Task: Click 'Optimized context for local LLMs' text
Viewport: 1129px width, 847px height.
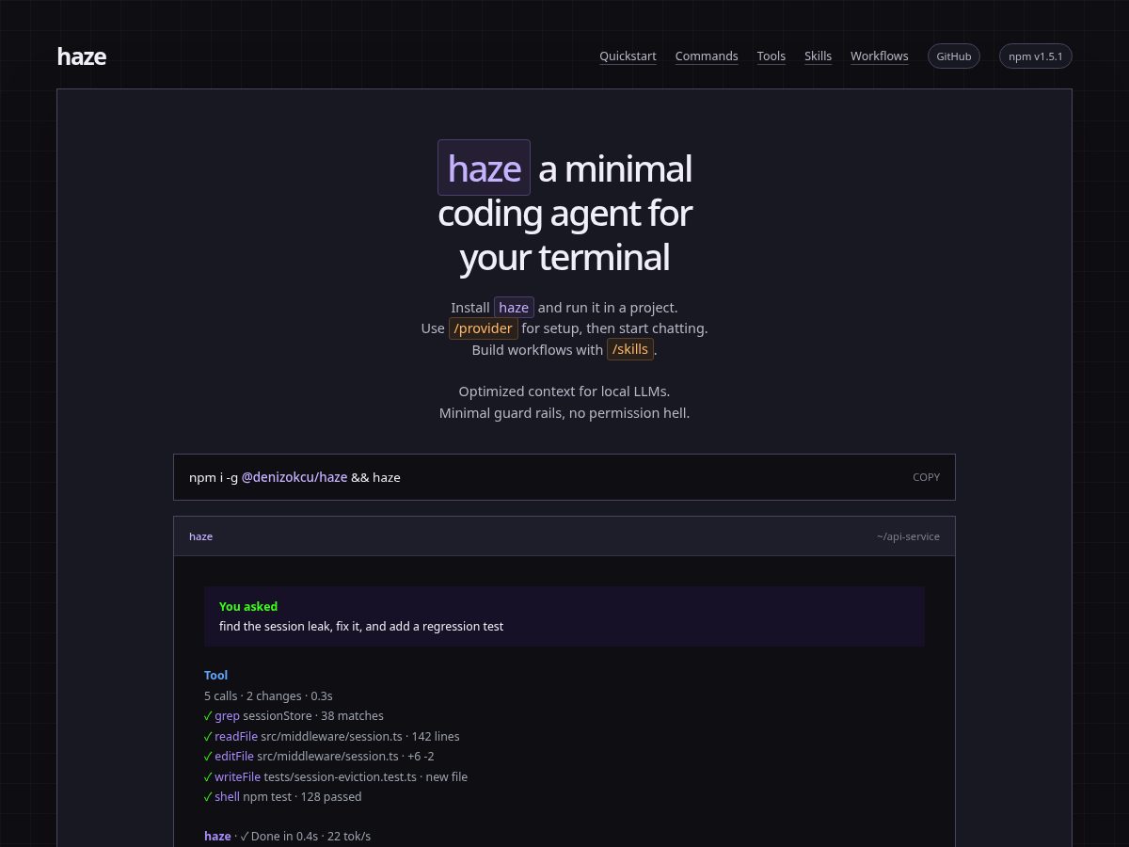Action: click(x=564, y=392)
